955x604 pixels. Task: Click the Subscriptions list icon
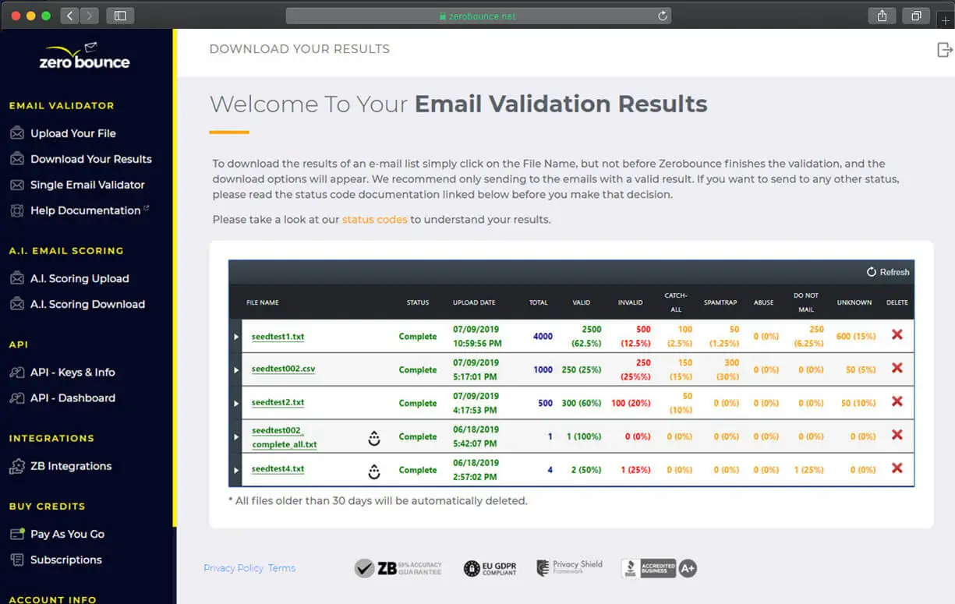point(16,560)
